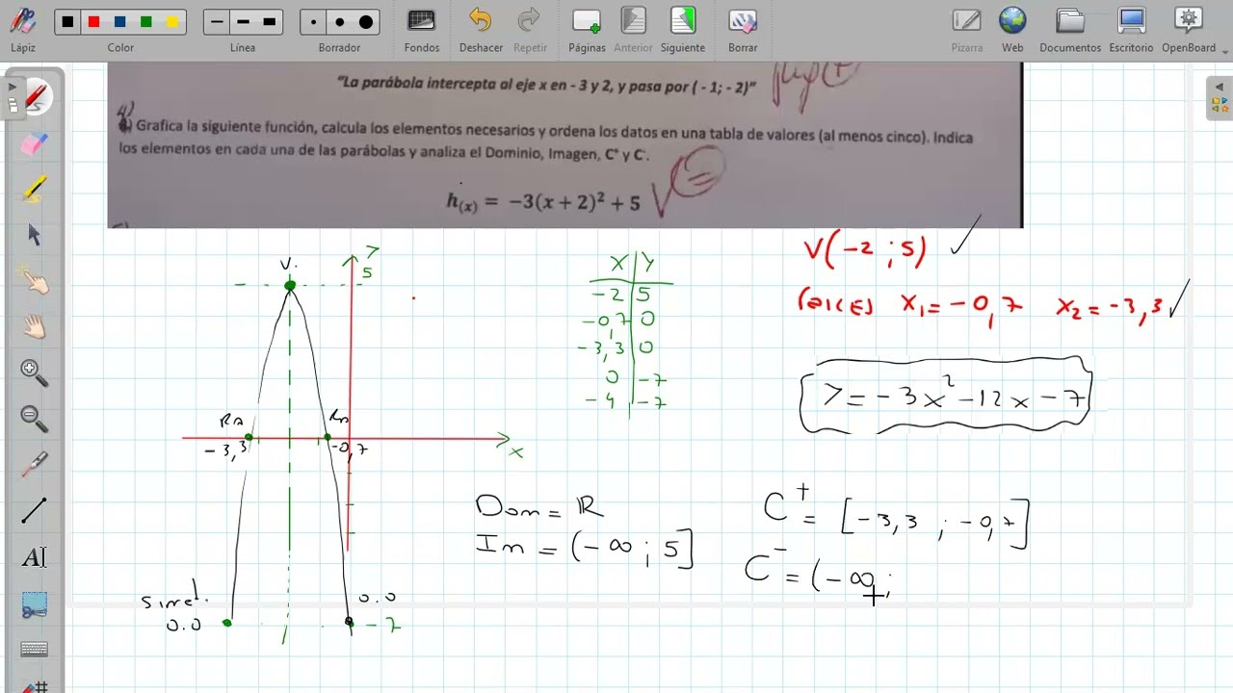Undo the last stroke with Deshacer

point(481,28)
